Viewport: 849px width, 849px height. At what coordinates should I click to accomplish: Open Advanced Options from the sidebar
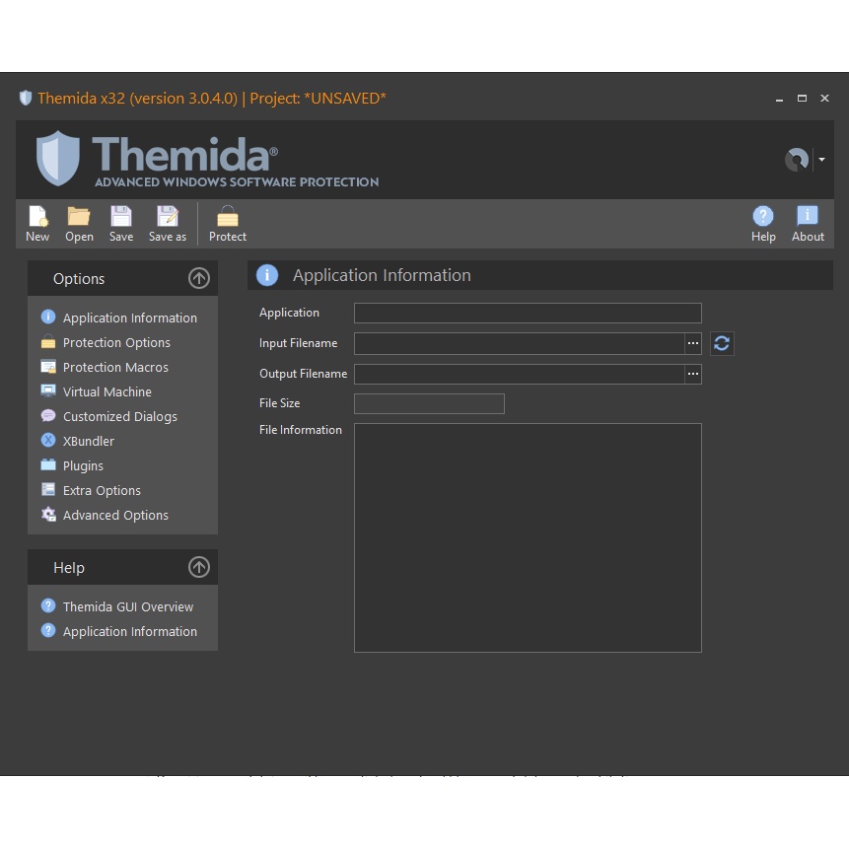pos(115,515)
